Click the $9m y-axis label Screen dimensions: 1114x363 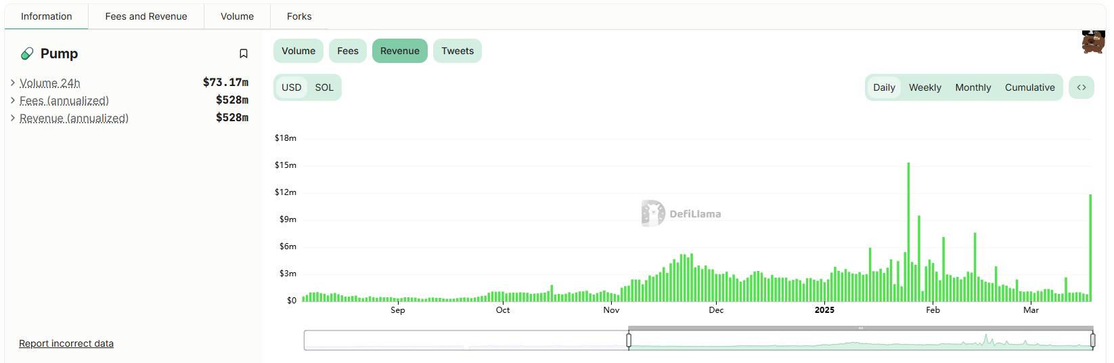288,219
